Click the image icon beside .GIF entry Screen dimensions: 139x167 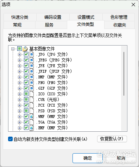tap(32, 88)
